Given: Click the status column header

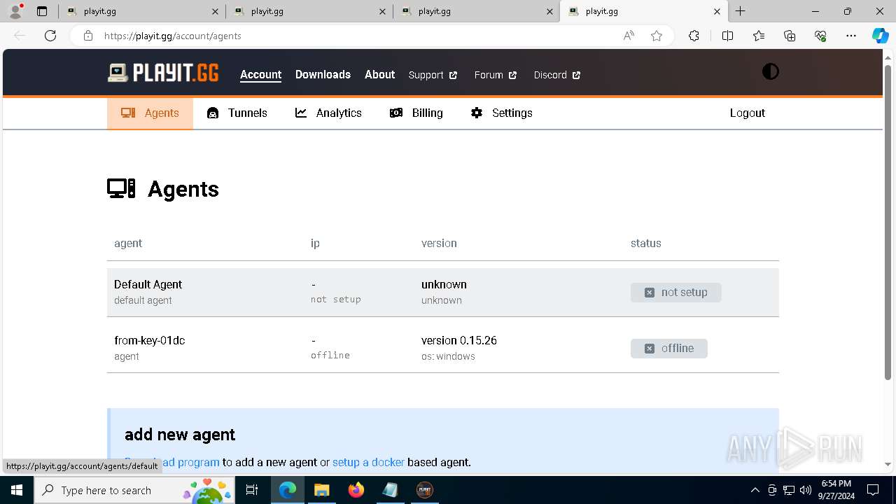Looking at the screenshot, I should (x=645, y=243).
